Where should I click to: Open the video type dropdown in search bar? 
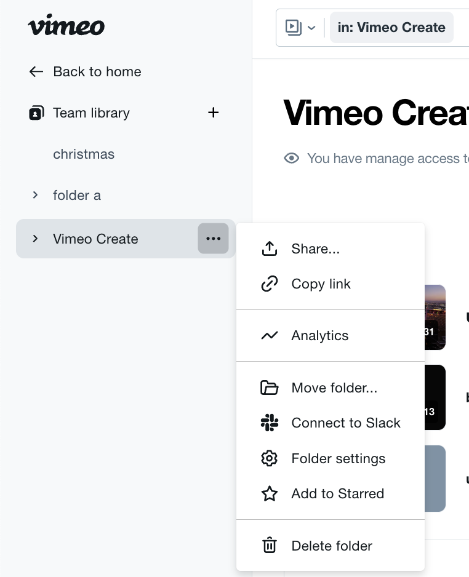point(300,27)
